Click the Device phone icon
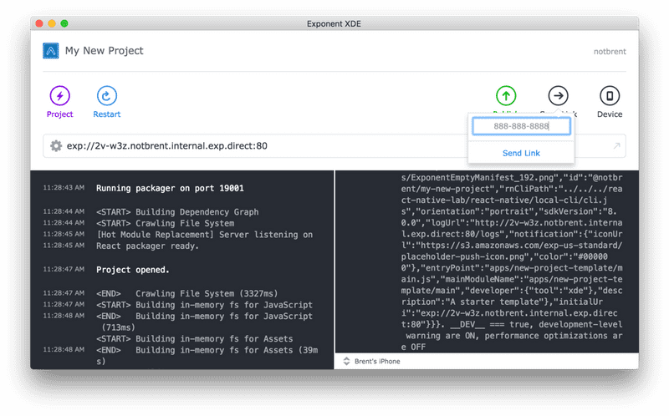 coord(610,95)
